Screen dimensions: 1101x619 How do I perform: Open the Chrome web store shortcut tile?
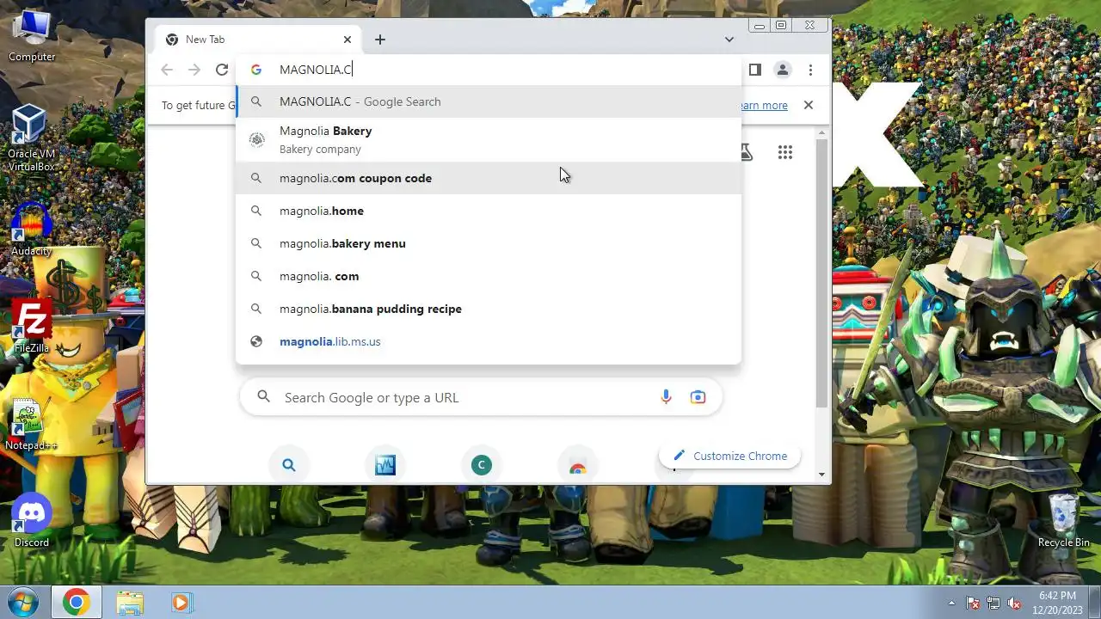pyautogui.click(x=578, y=467)
